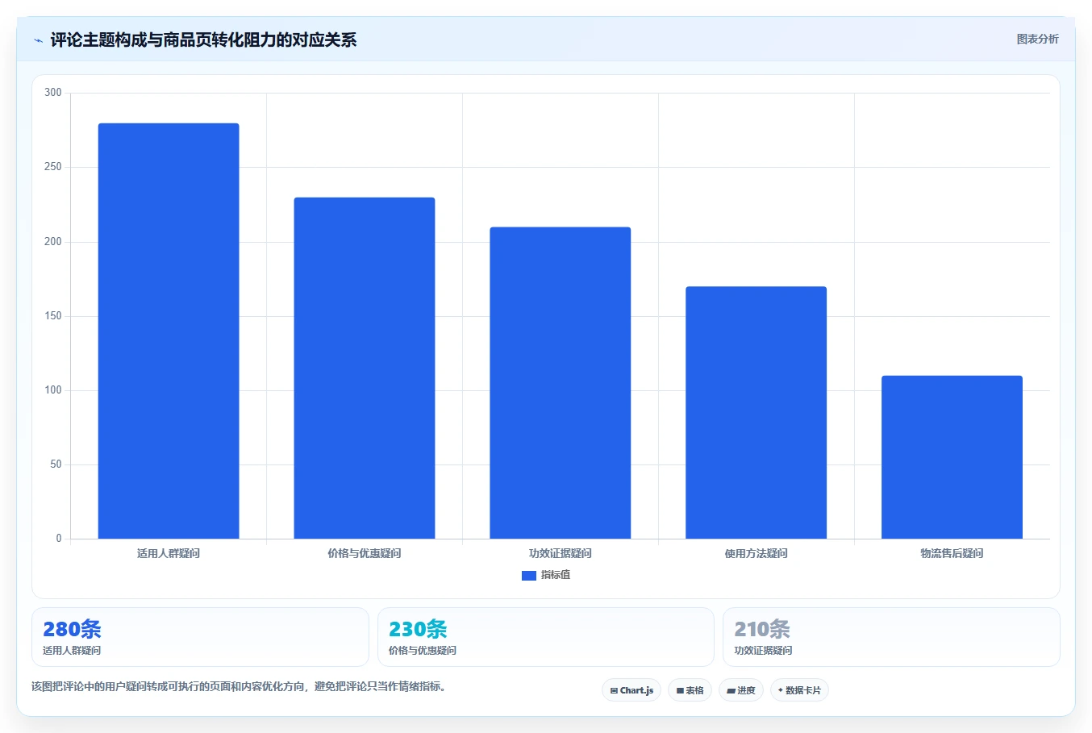Click the footer description starting with 该图把评论中的用户疑问
The image size is (1092, 733).
[239, 687]
